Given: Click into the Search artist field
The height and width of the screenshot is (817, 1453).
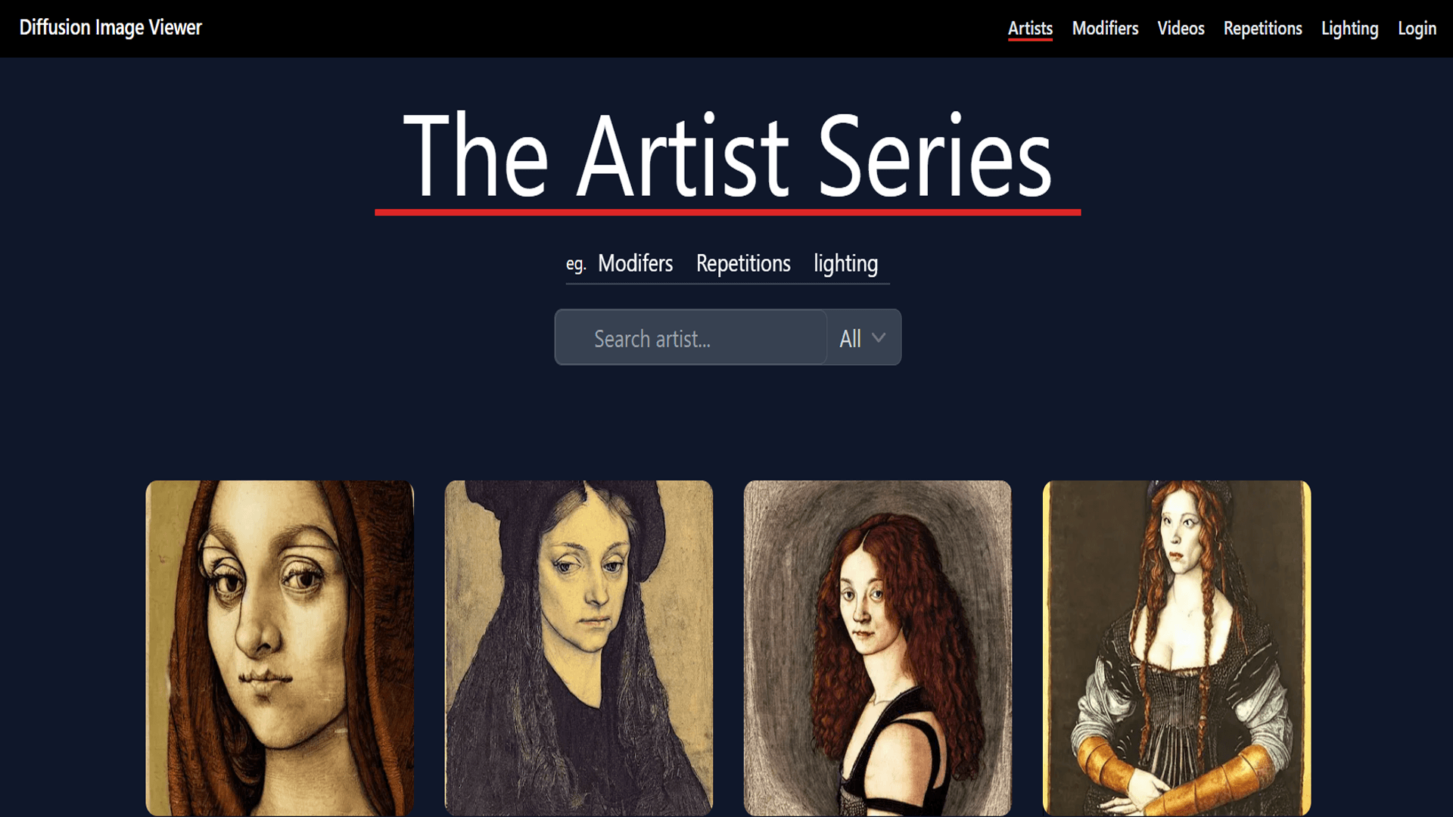Looking at the screenshot, I should pos(691,337).
